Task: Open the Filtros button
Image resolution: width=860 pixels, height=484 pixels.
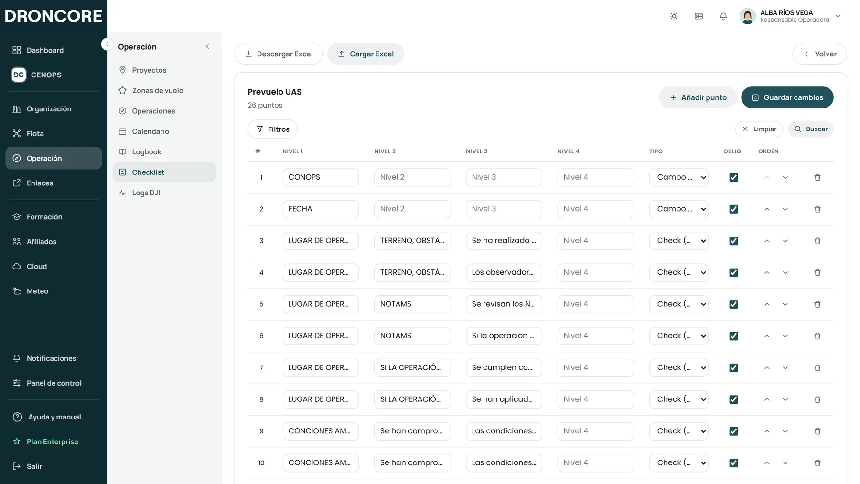Action: [273, 129]
